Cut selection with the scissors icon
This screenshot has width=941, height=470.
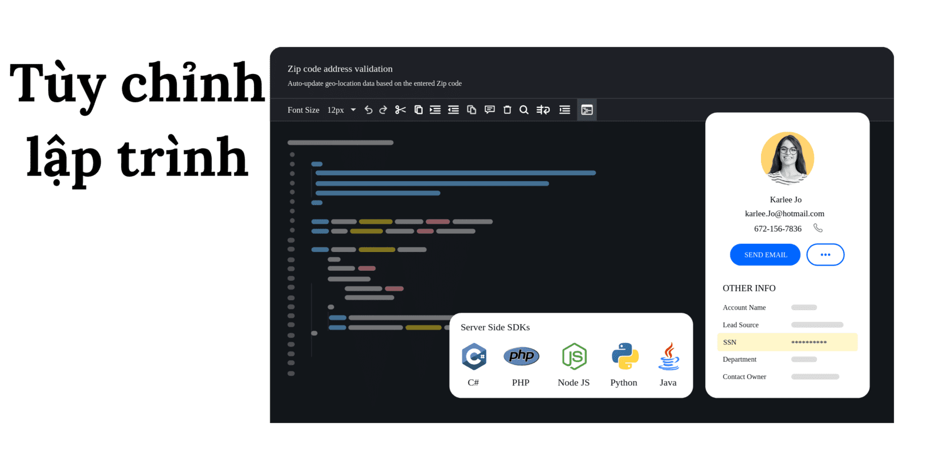click(401, 110)
